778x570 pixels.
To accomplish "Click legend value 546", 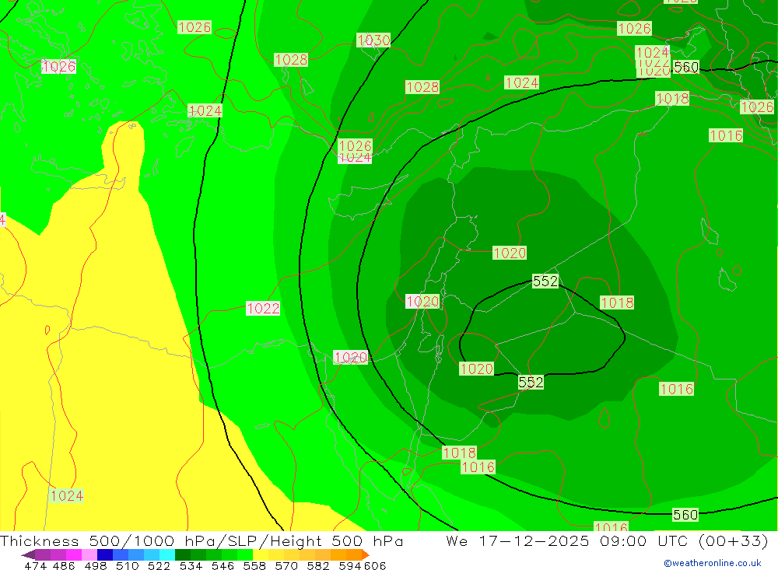I will coord(223,565).
